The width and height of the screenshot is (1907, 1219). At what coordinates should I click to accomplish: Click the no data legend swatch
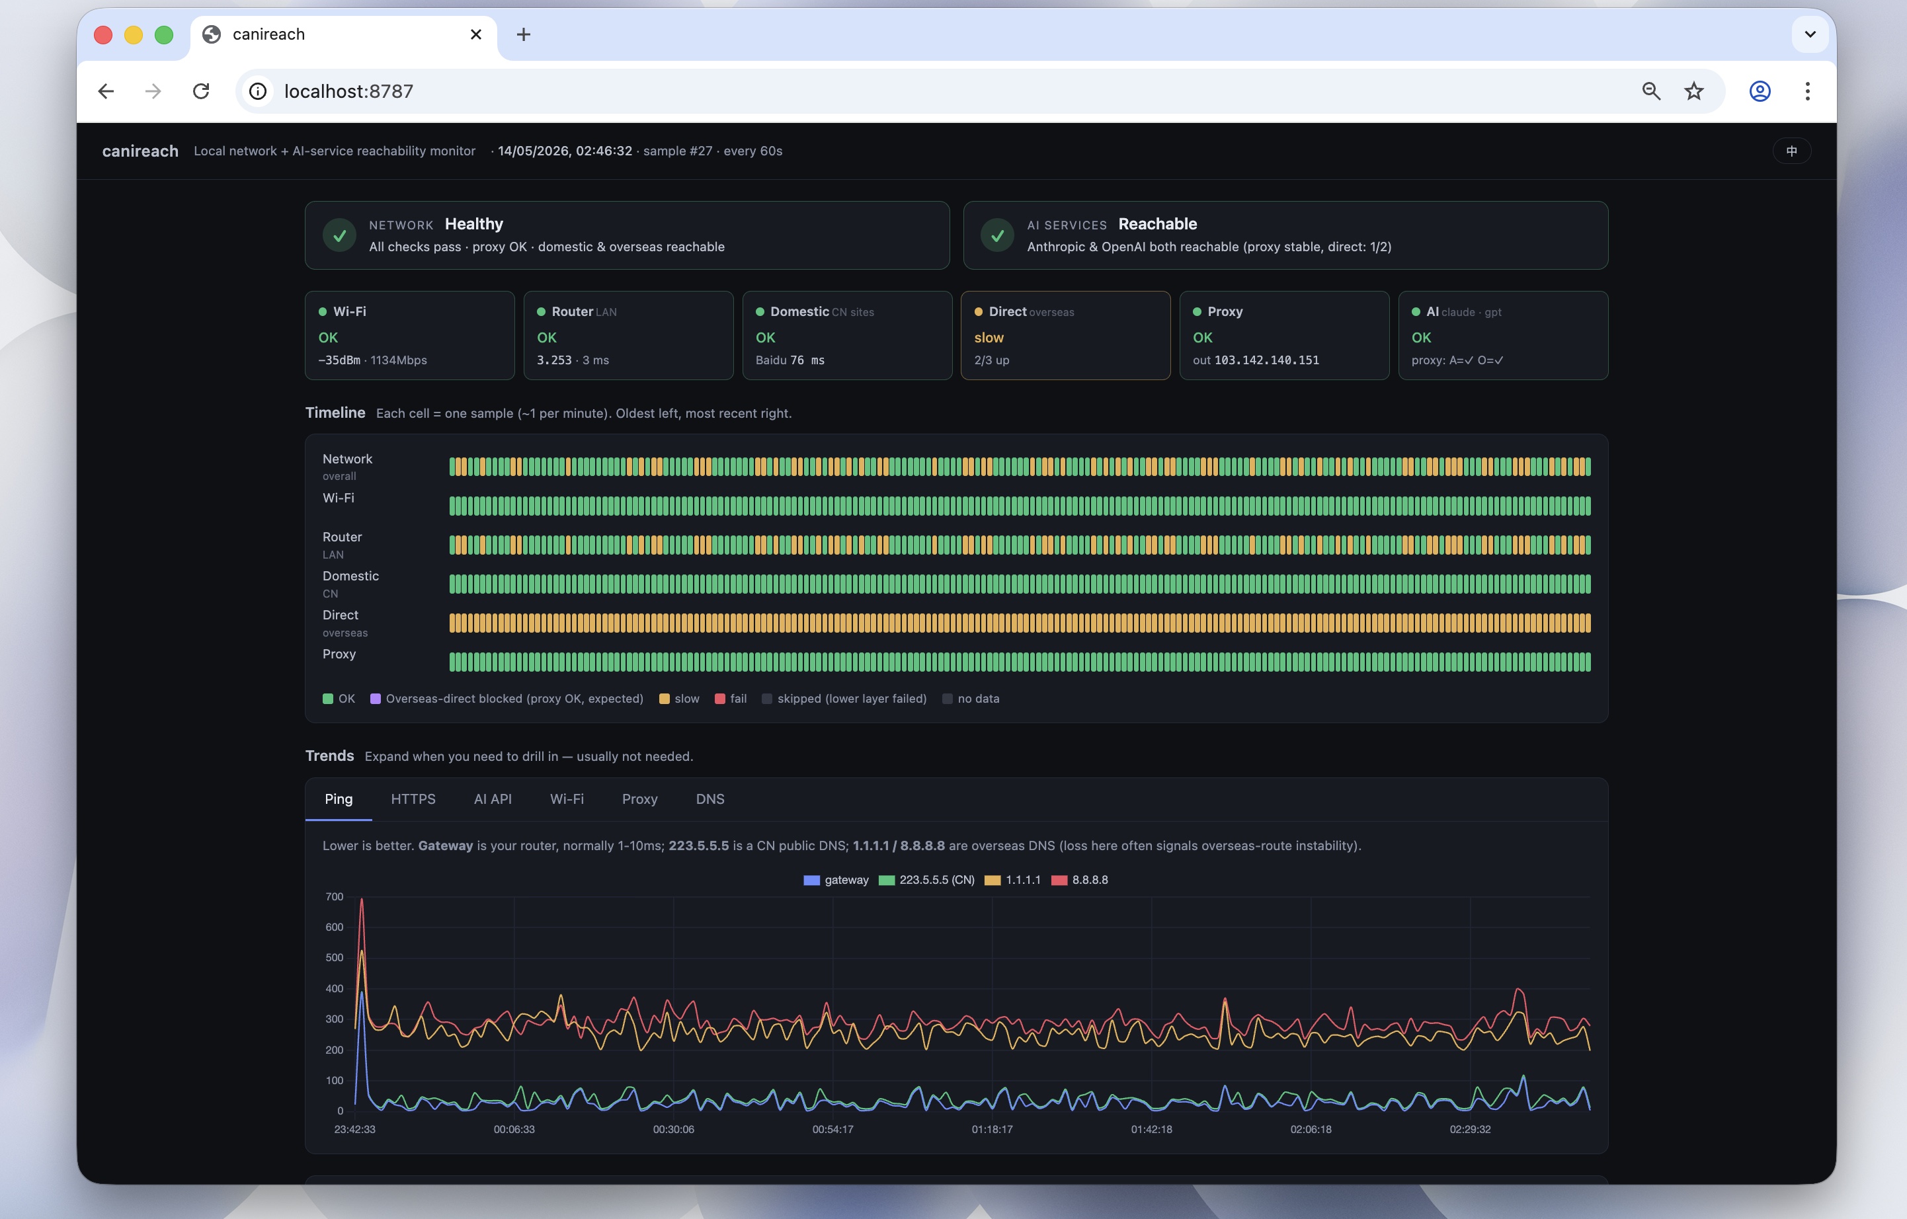(x=947, y=699)
